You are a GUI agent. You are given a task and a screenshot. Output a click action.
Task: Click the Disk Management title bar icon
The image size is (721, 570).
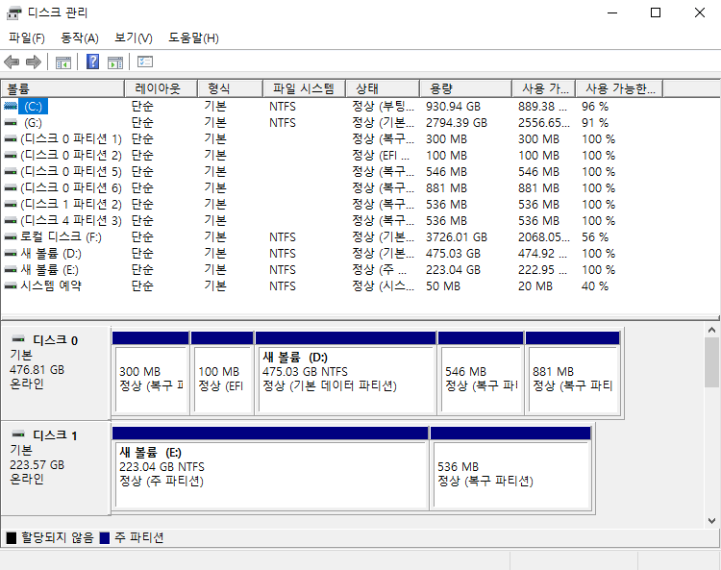pos(13,12)
